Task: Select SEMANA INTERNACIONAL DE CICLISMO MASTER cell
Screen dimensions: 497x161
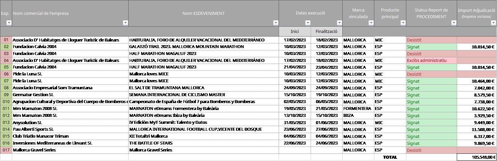Action: pyautogui.click(x=203, y=94)
